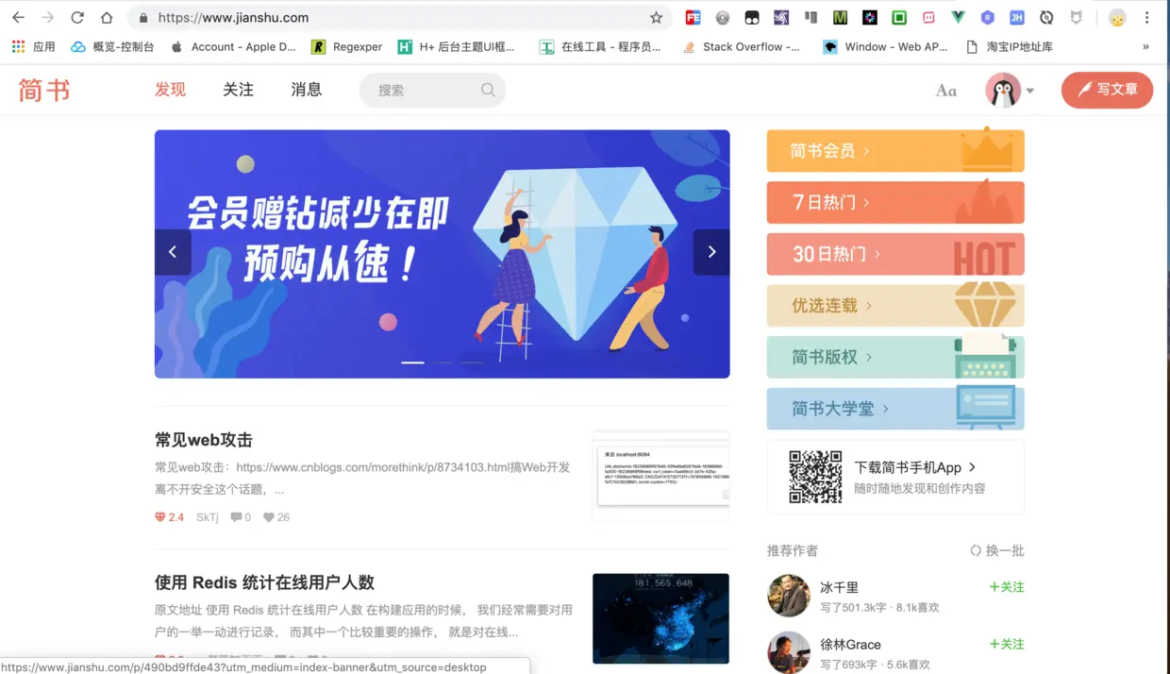1170x674 pixels.
Task: Click the crown icon on 简书会员 banner
Action: tap(989, 149)
